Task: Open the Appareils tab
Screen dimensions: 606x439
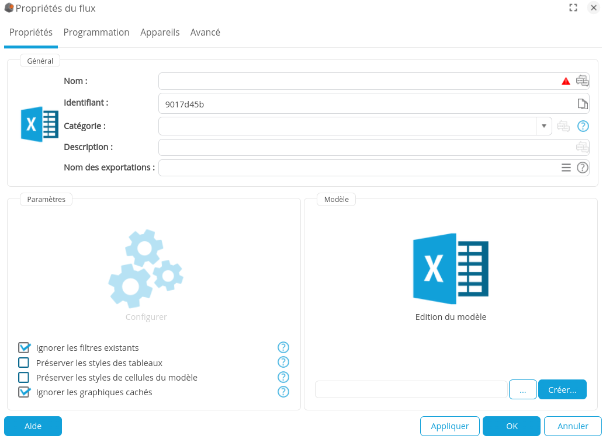Action: click(x=160, y=33)
